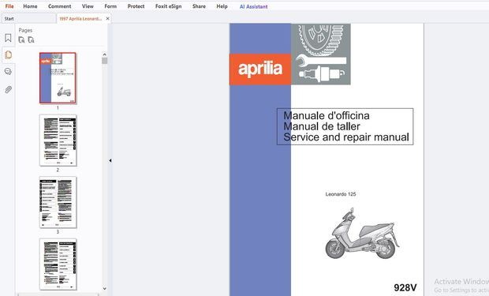Open the Form ribbon tab
Image resolution: width=489 pixels, height=296 pixels.
pos(110,6)
